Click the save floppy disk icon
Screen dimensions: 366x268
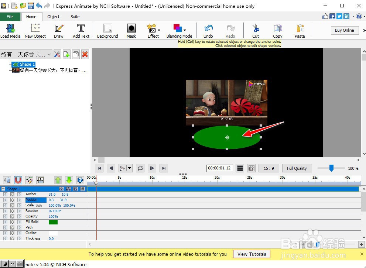(x=31, y=6)
